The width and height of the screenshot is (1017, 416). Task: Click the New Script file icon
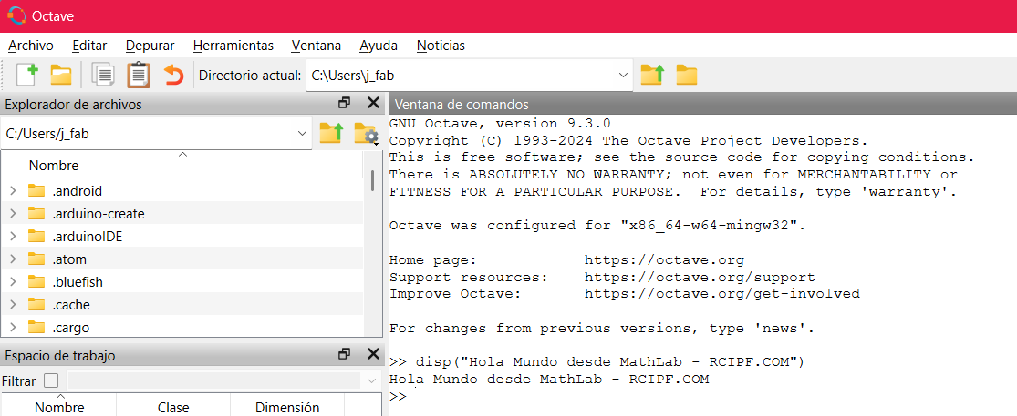[x=27, y=75]
